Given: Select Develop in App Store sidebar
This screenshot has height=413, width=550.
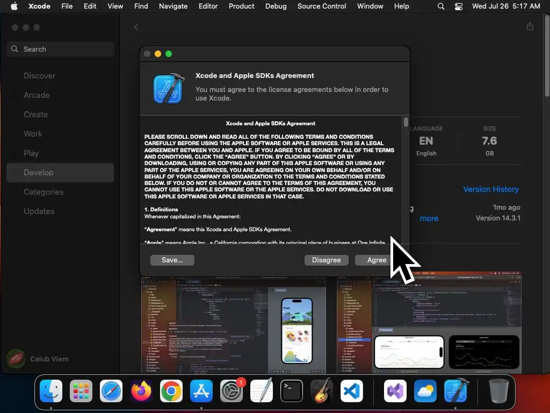Looking at the screenshot, I should 60,173.
